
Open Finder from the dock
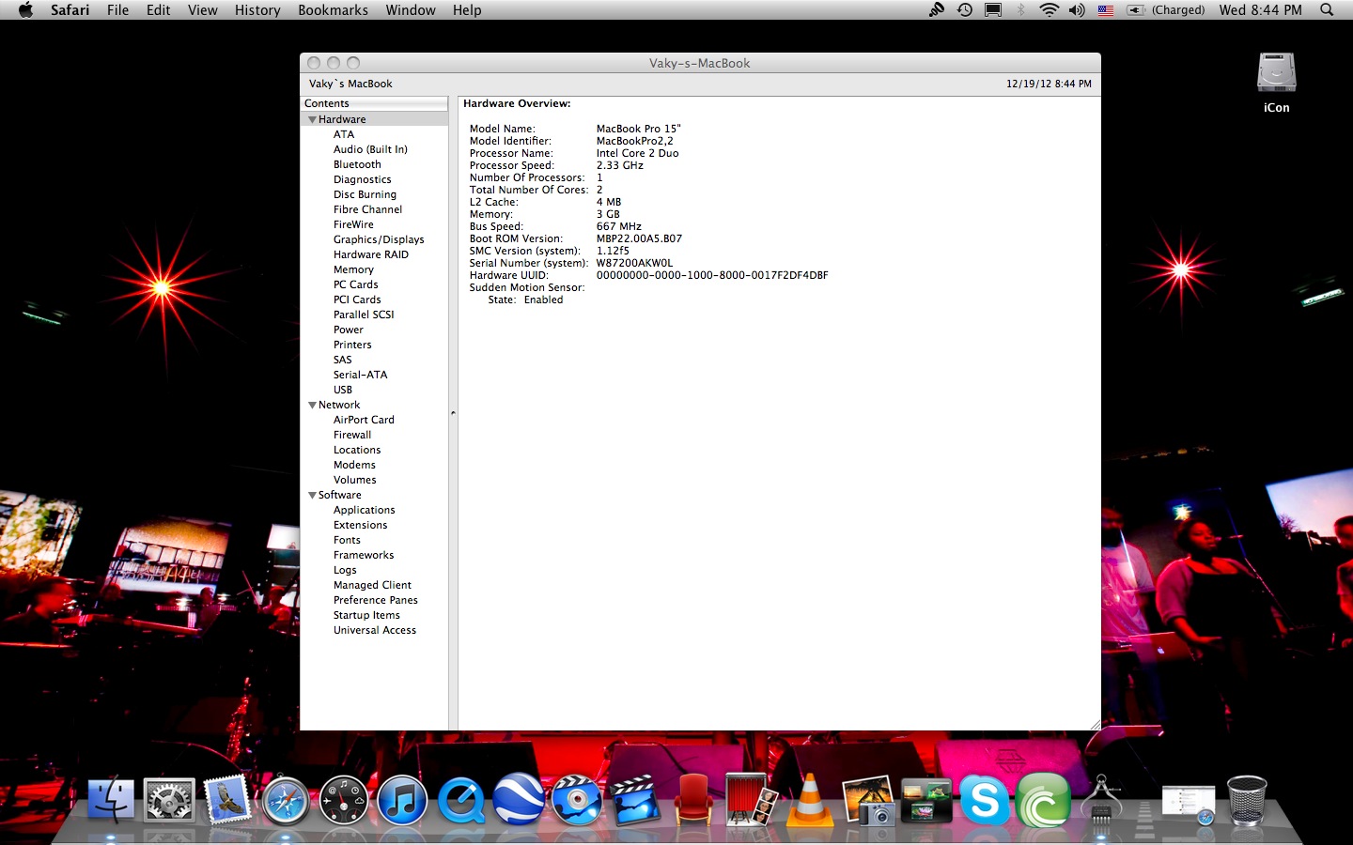click(x=111, y=801)
